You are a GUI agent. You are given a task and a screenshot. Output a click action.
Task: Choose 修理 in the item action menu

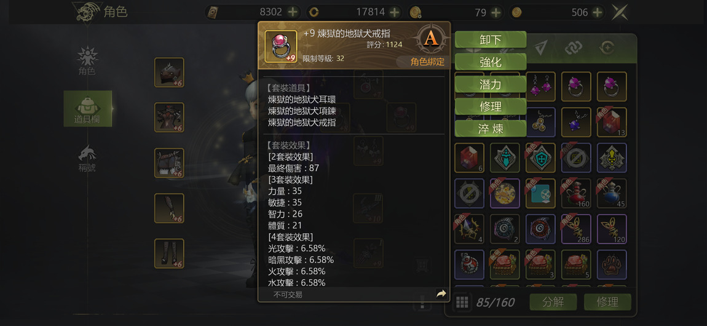[490, 106]
